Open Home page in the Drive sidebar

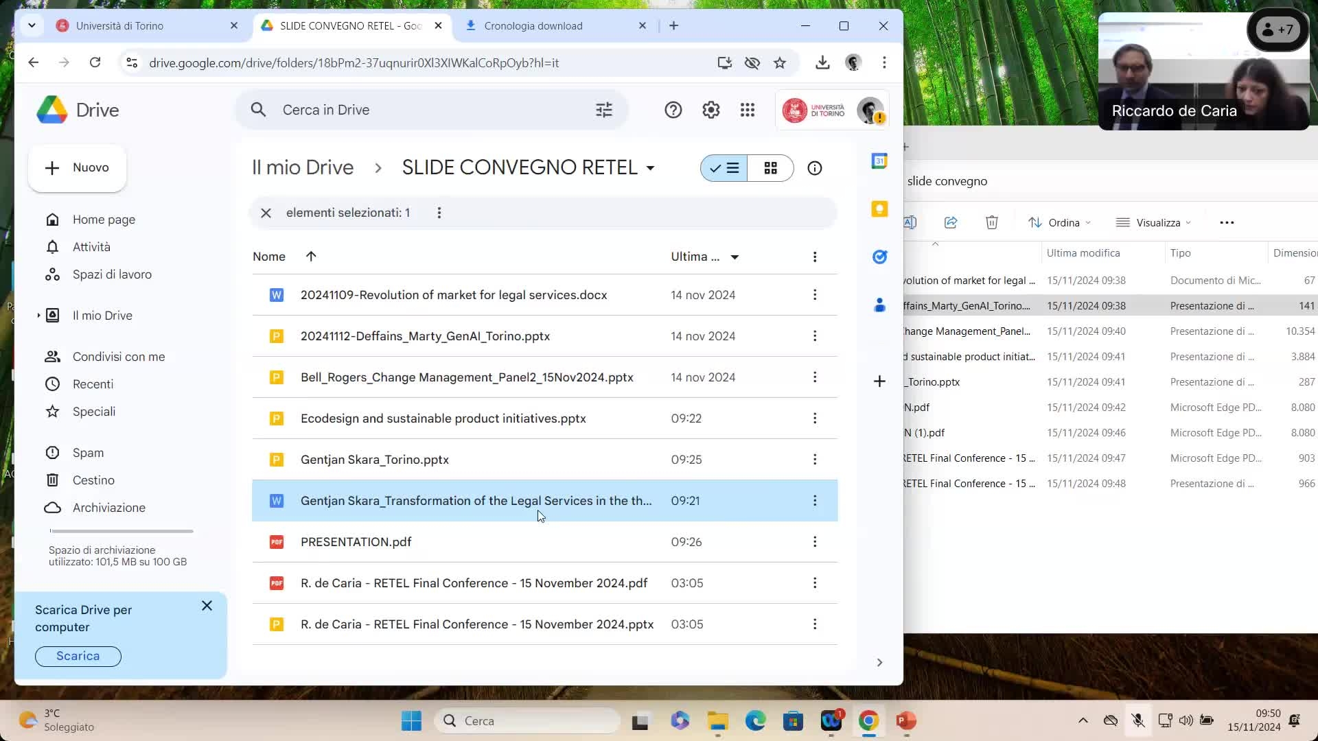click(104, 220)
